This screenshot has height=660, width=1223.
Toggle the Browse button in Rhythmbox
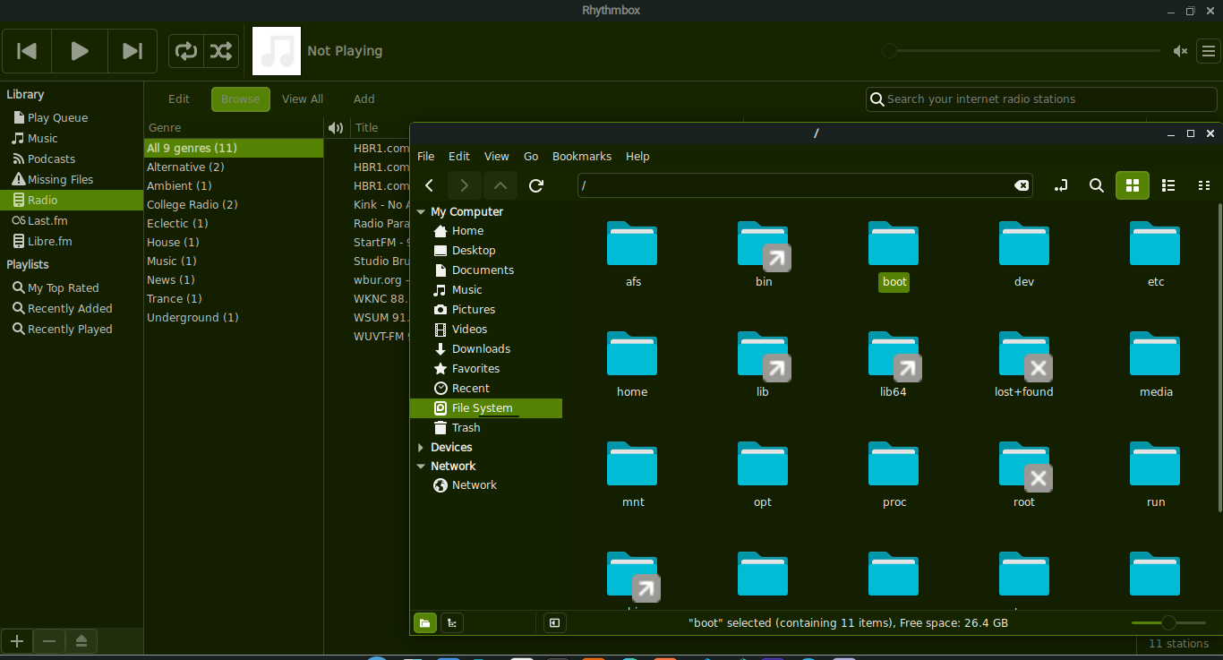(240, 99)
